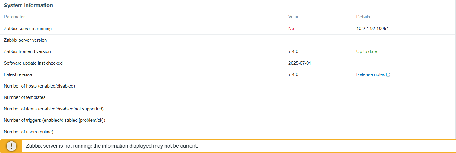Viewport: 456px width, 153px height.
Task: Select the 10.2.1.92:10051 server address
Action: point(372,29)
